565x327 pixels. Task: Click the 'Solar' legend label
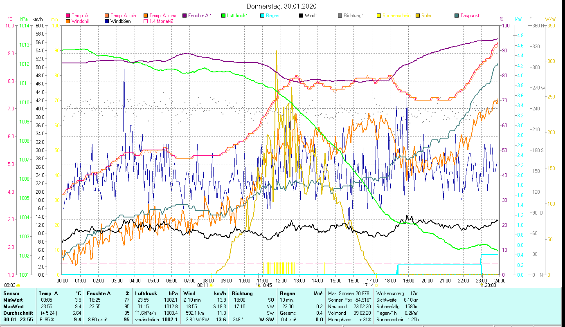point(426,16)
